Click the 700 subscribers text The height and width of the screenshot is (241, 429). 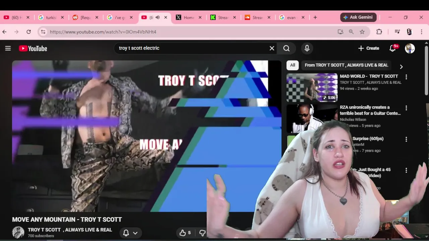[x=41, y=236]
